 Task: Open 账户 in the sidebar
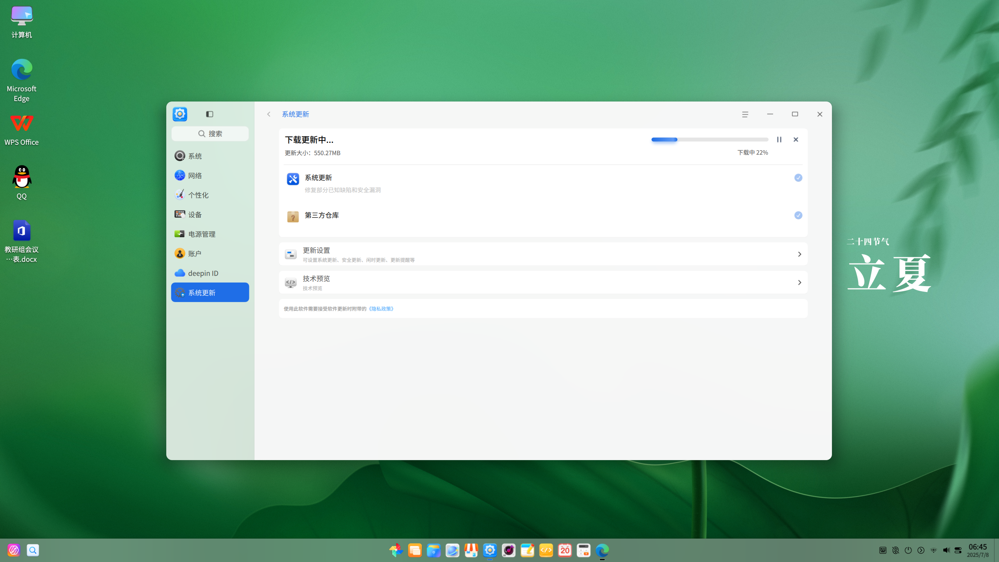tap(210, 253)
